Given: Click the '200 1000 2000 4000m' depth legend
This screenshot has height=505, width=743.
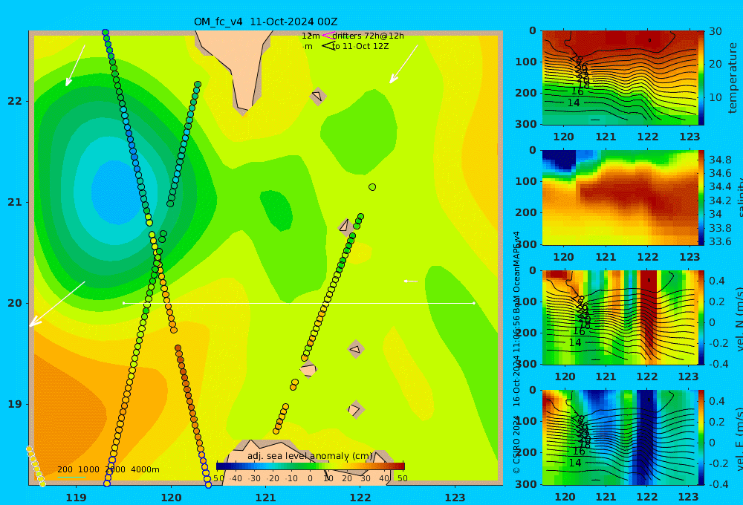Looking at the screenshot, I should click(108, 469).
